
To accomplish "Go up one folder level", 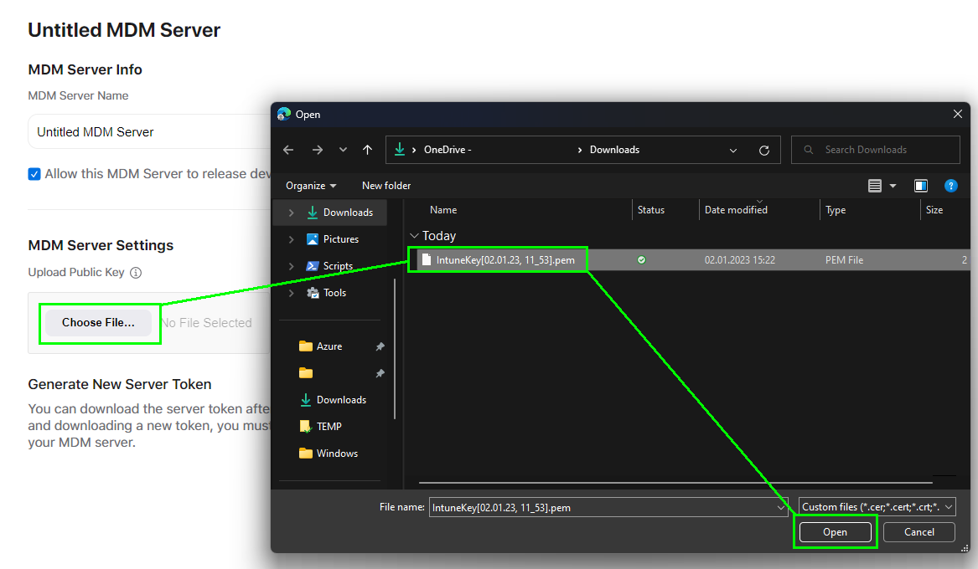I will (367, 150).
